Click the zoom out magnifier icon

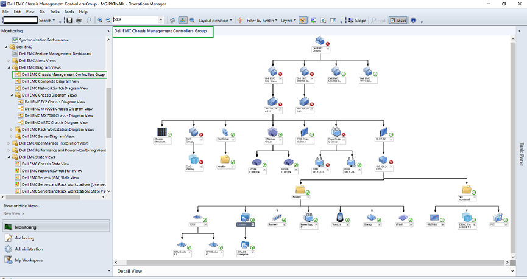click(108, 21)
